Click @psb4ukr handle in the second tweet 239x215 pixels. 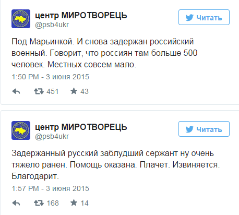52,137
